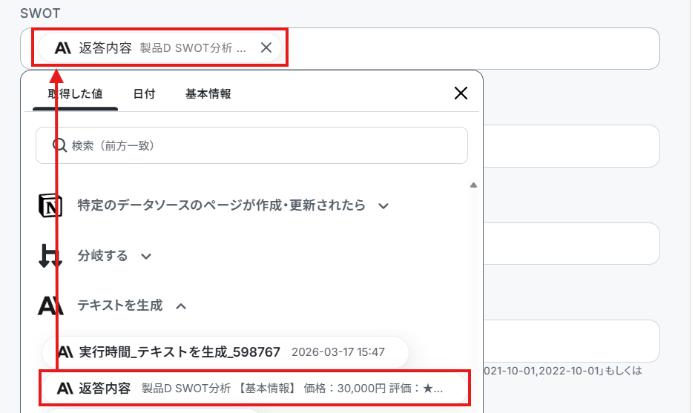Switch to the 取得した値 tab
Viewport: 695px width, 413px height.
(x=76, y=94)
